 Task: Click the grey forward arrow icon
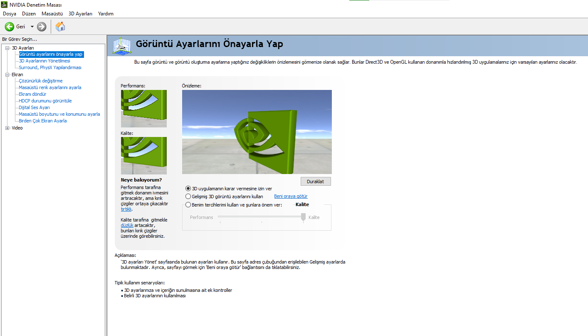42,27
